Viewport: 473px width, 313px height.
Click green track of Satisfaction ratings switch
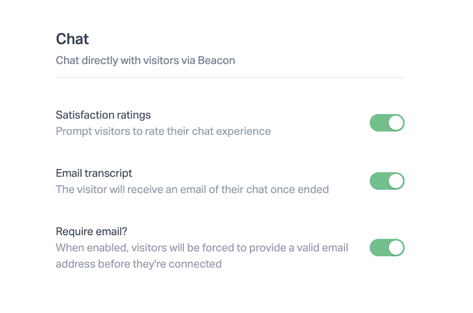coord(378,123)
